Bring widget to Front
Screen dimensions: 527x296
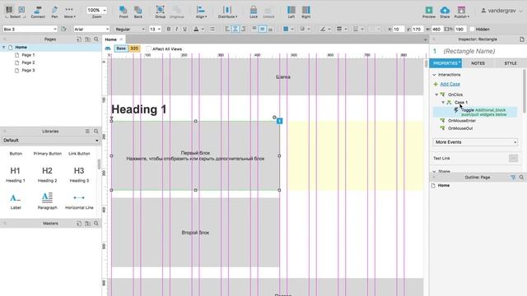click(x=124, y=12)
